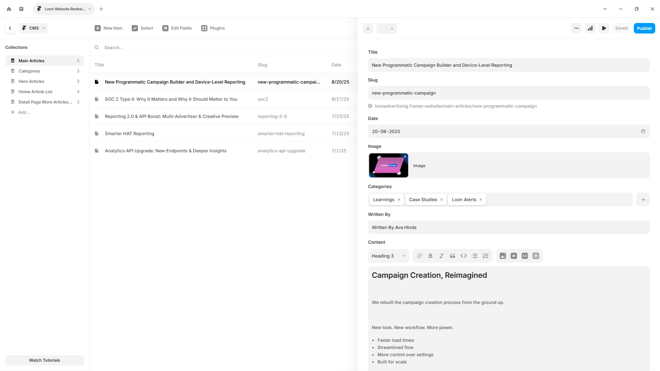
Task: Click the article image thumbnail
Action: [388, 165]
